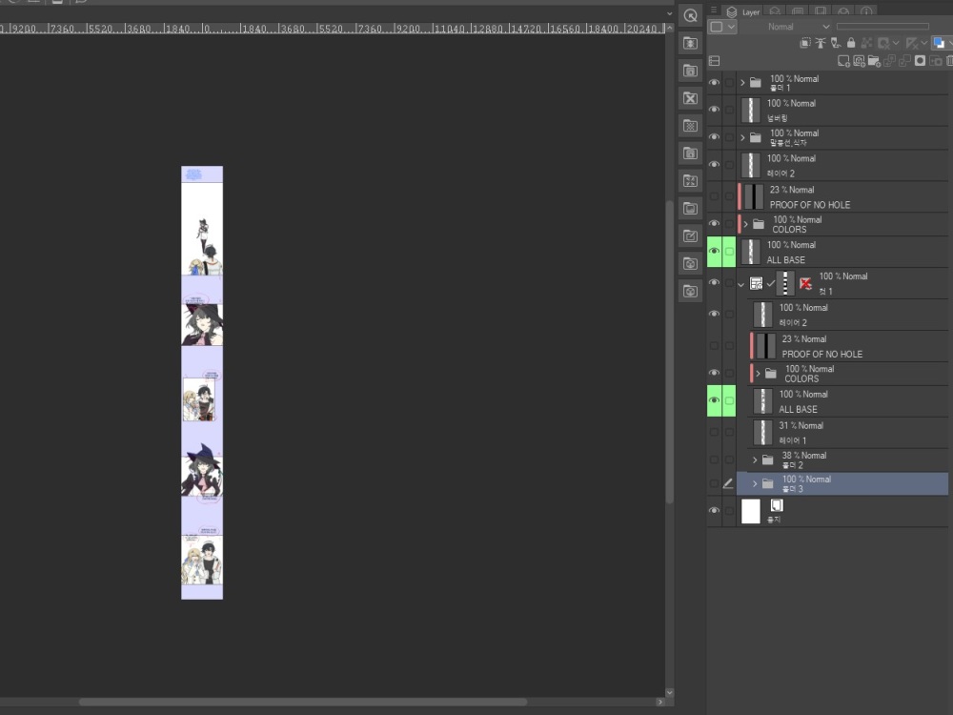Click the canvas vertical scrollbar thumb
The width and height of the screenshot is (953, 715).
pos(669,352)
